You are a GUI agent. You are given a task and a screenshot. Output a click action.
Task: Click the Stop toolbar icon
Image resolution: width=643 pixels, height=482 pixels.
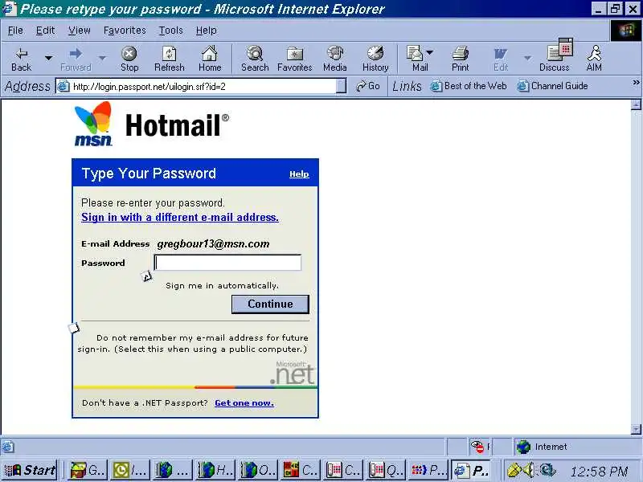click(x=129, y=58)
